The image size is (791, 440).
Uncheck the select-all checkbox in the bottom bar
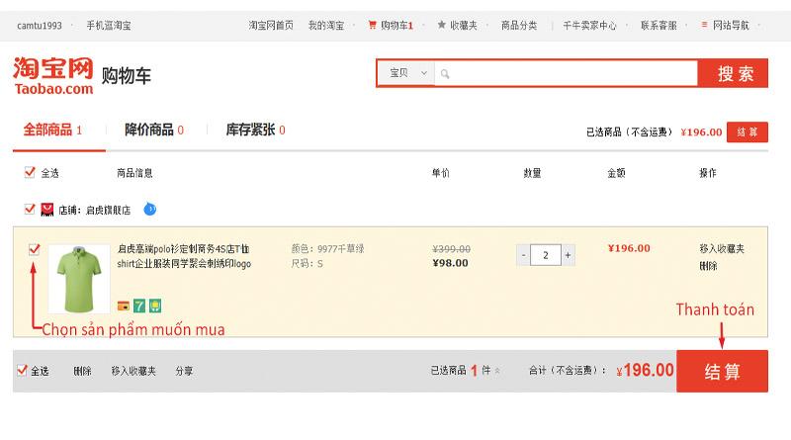(23, 371)
